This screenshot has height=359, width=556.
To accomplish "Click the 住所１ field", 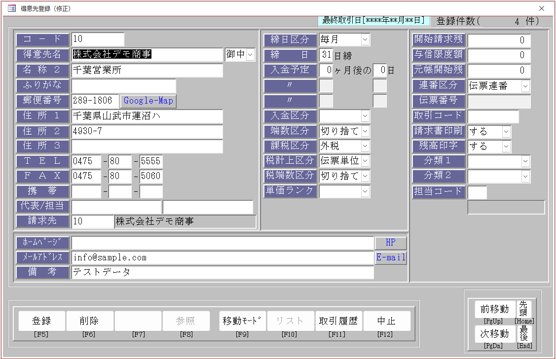I will tap(147, 116).
